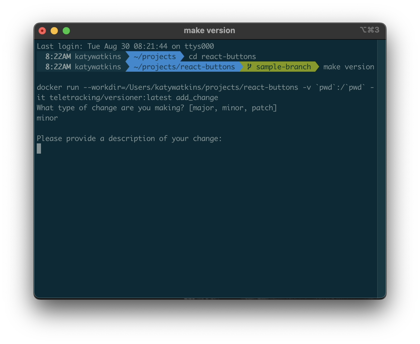This screenshot has width=420, height=344.
Task: Click the ⌥⌘3 shortcut indicator
Action: click(x=369, y=30)
